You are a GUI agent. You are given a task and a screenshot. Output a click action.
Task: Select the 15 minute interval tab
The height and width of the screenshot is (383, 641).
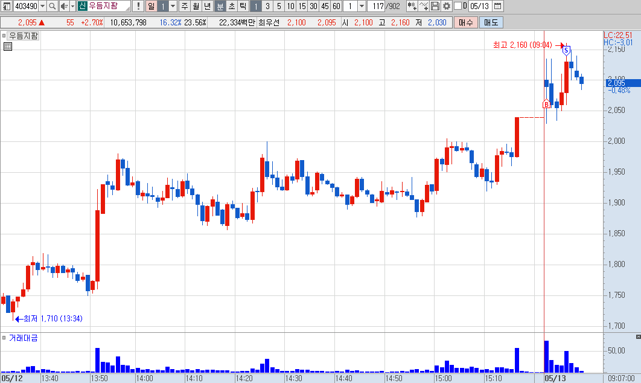[302, 6]
